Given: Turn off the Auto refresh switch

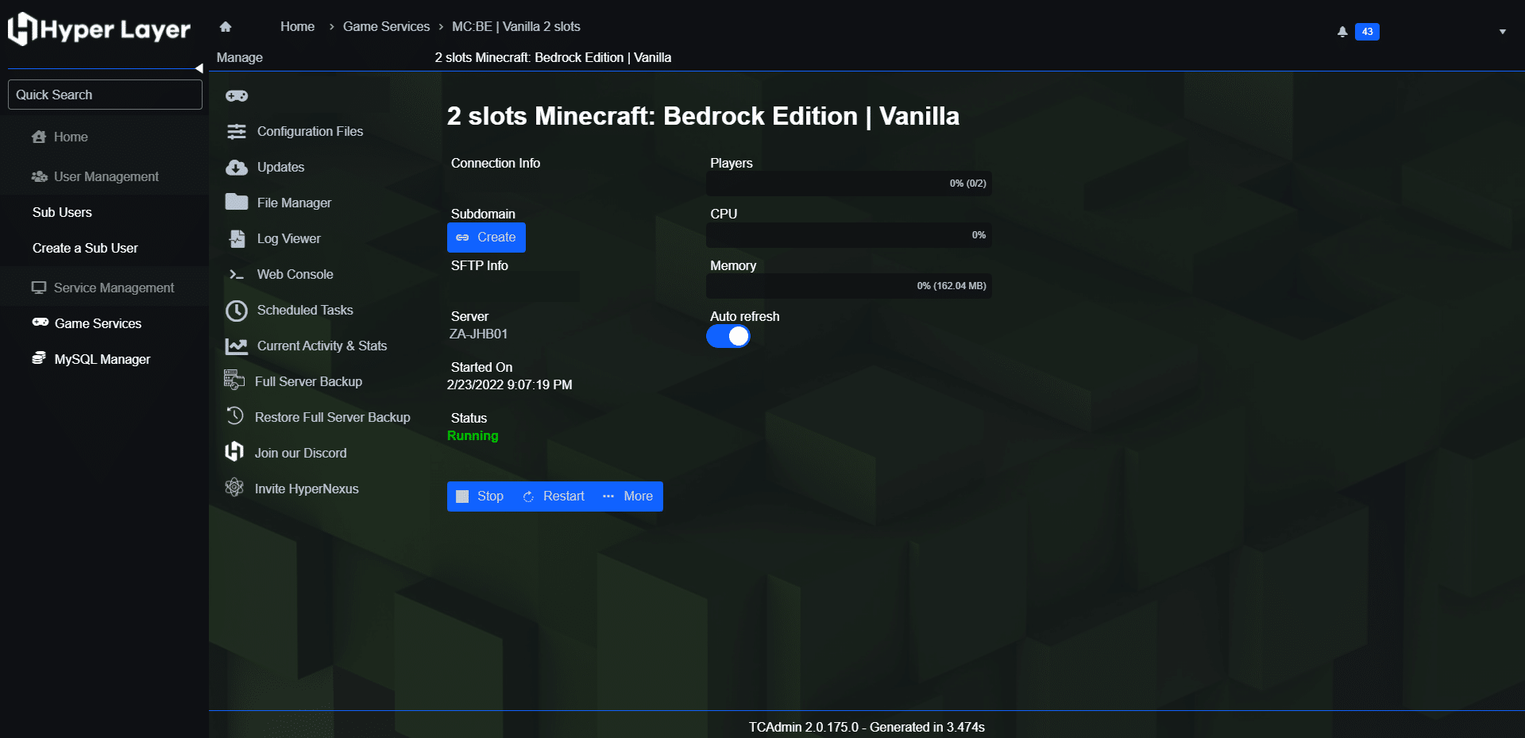Looking at the screenshot, I should (x=728, y=337).
